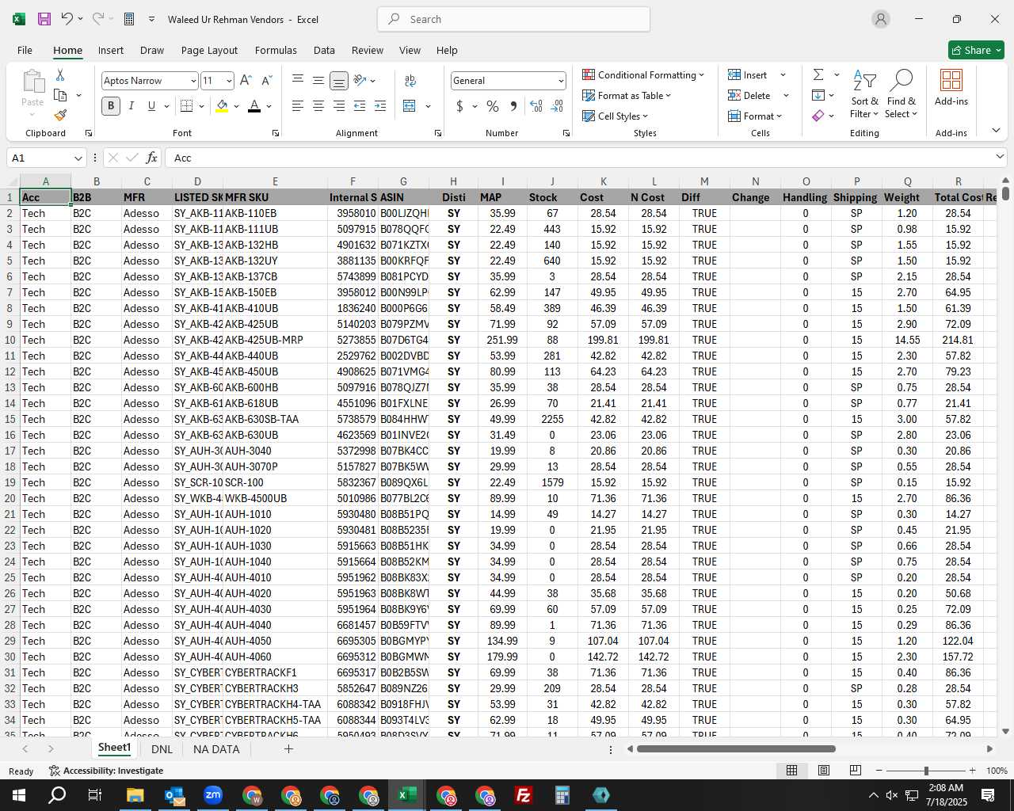Click the calculator icon in quick access toolbar
Viewport: 1014px width, 811px height.
pos(129,19)
